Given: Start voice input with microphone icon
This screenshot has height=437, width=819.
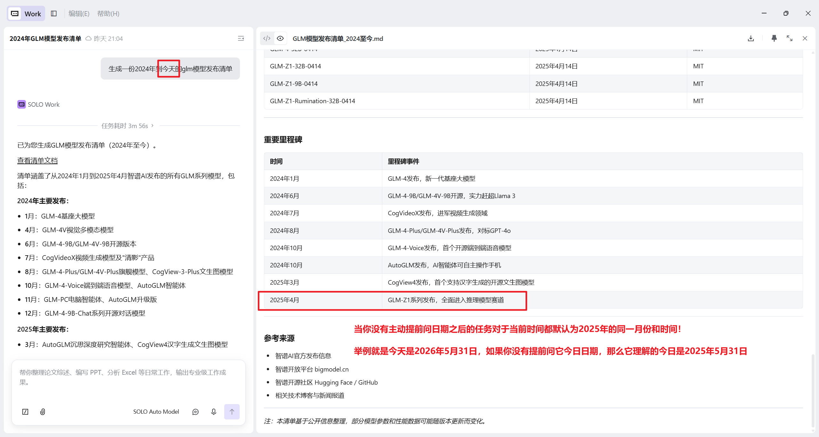Looking at the screenshot, I should tap(214, 411).
